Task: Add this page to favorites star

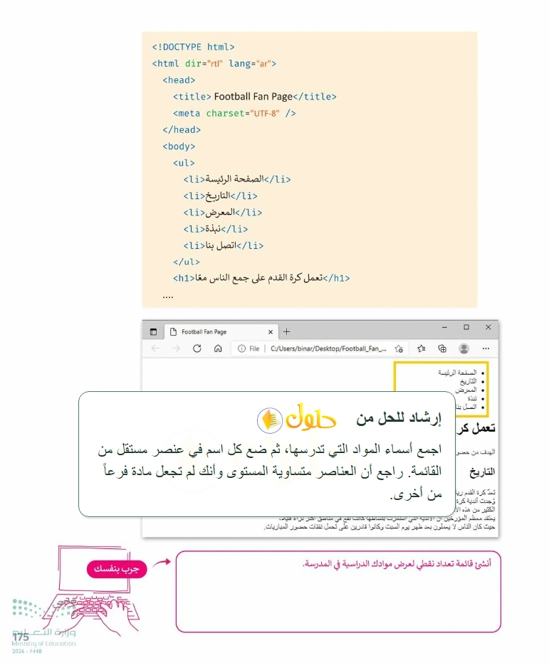Action: [399, 349]
